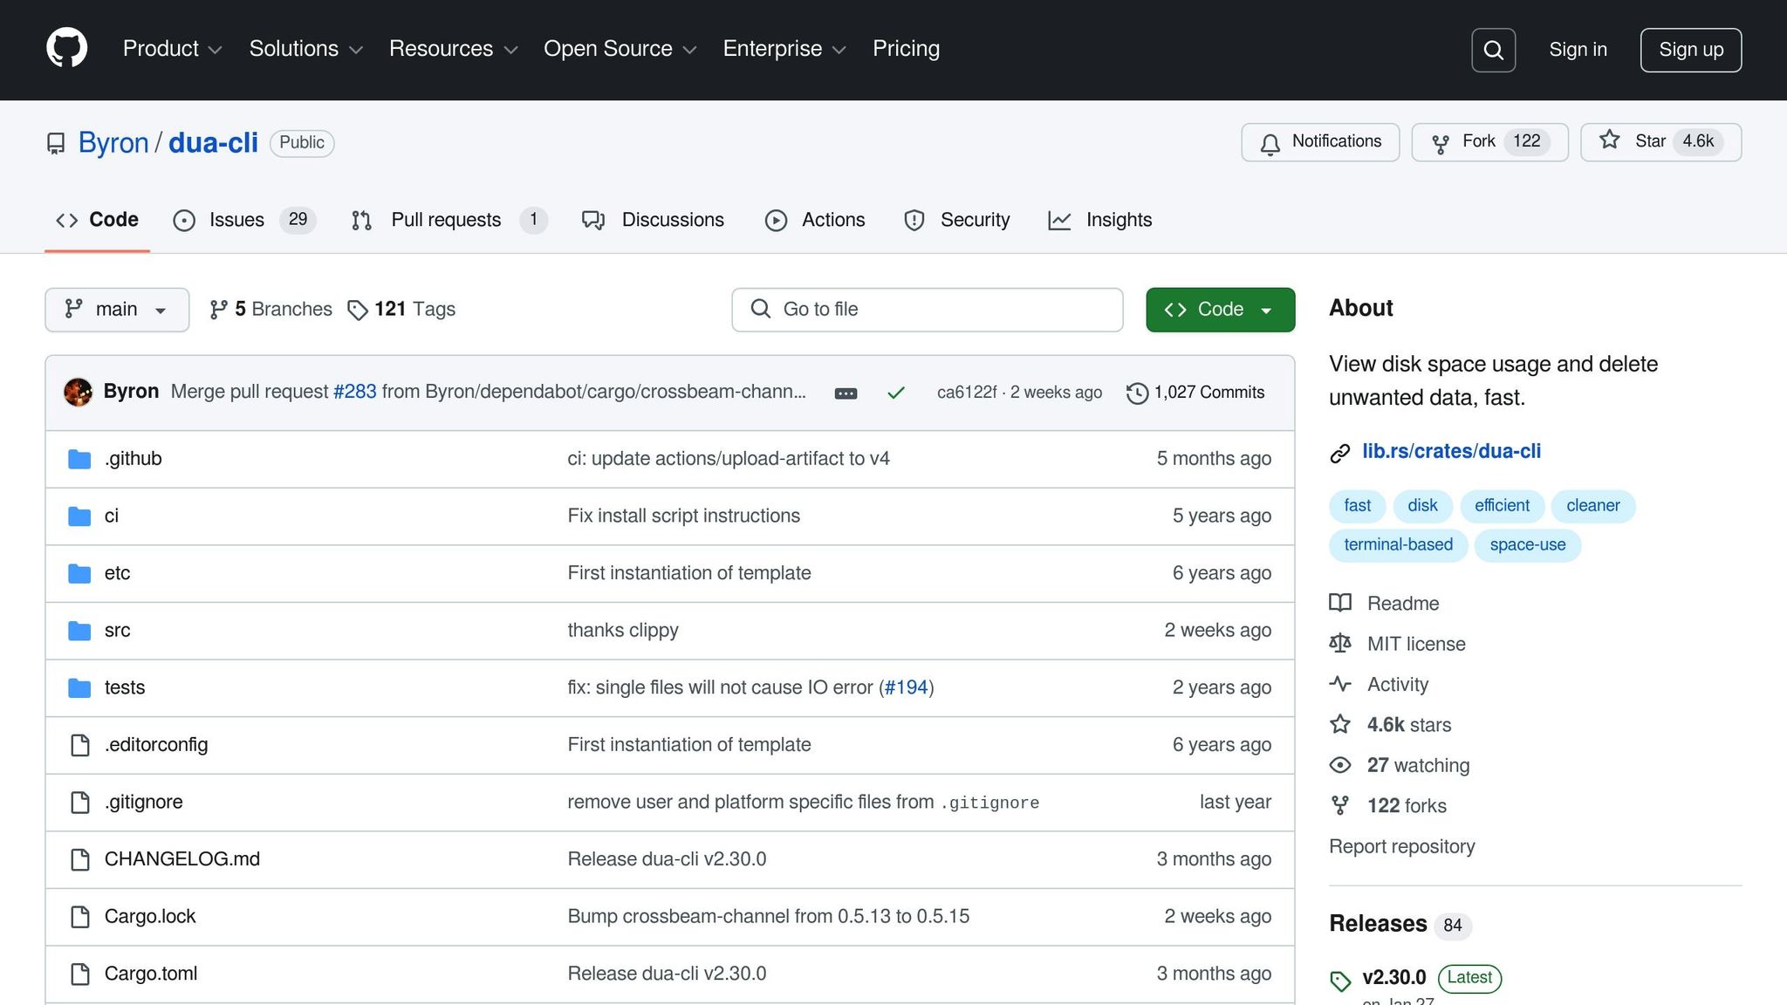Open the main branch dropdown

click(117, 310)
